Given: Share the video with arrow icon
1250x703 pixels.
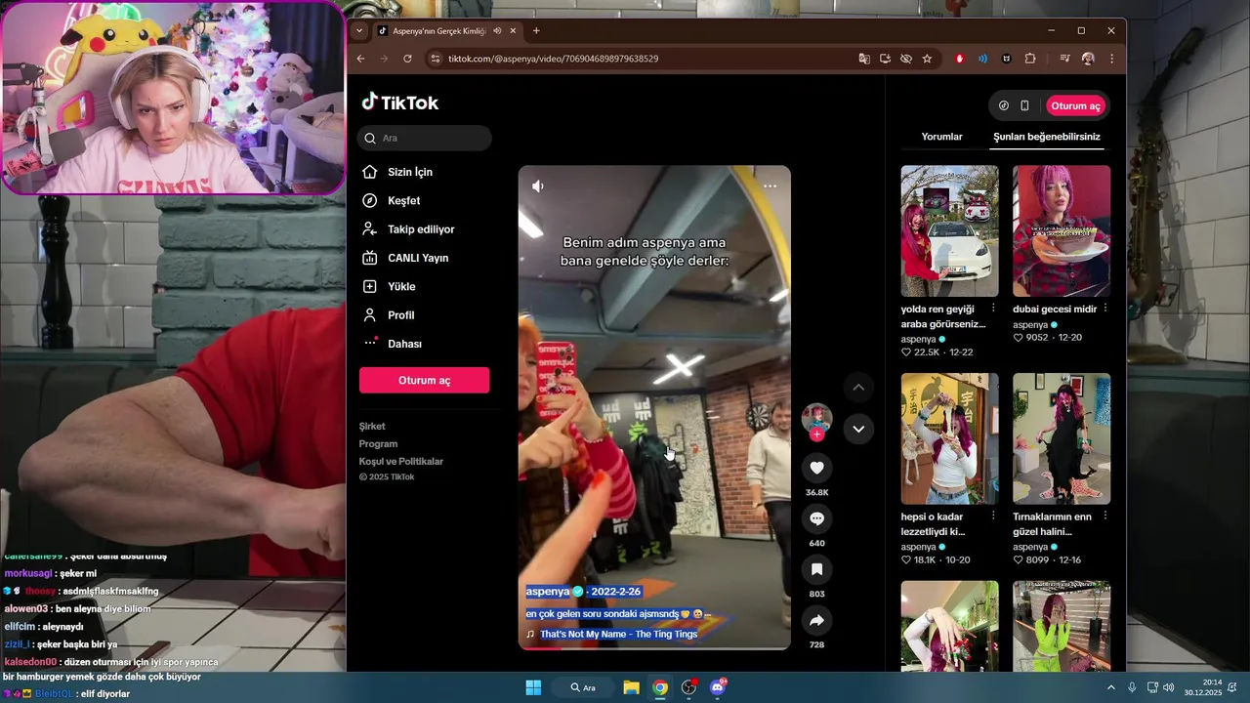Looking at the screenshot, I should (816, 620).
